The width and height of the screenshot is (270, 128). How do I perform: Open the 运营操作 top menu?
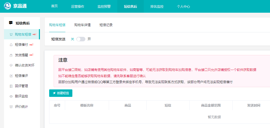pyautogui.click(x=78, y=6)
